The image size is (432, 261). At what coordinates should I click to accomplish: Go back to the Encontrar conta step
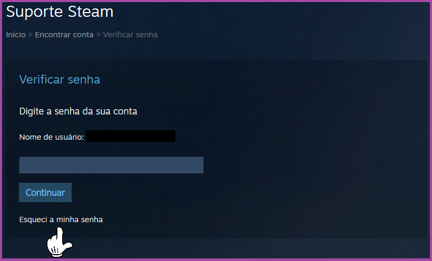tap(64, 35)
